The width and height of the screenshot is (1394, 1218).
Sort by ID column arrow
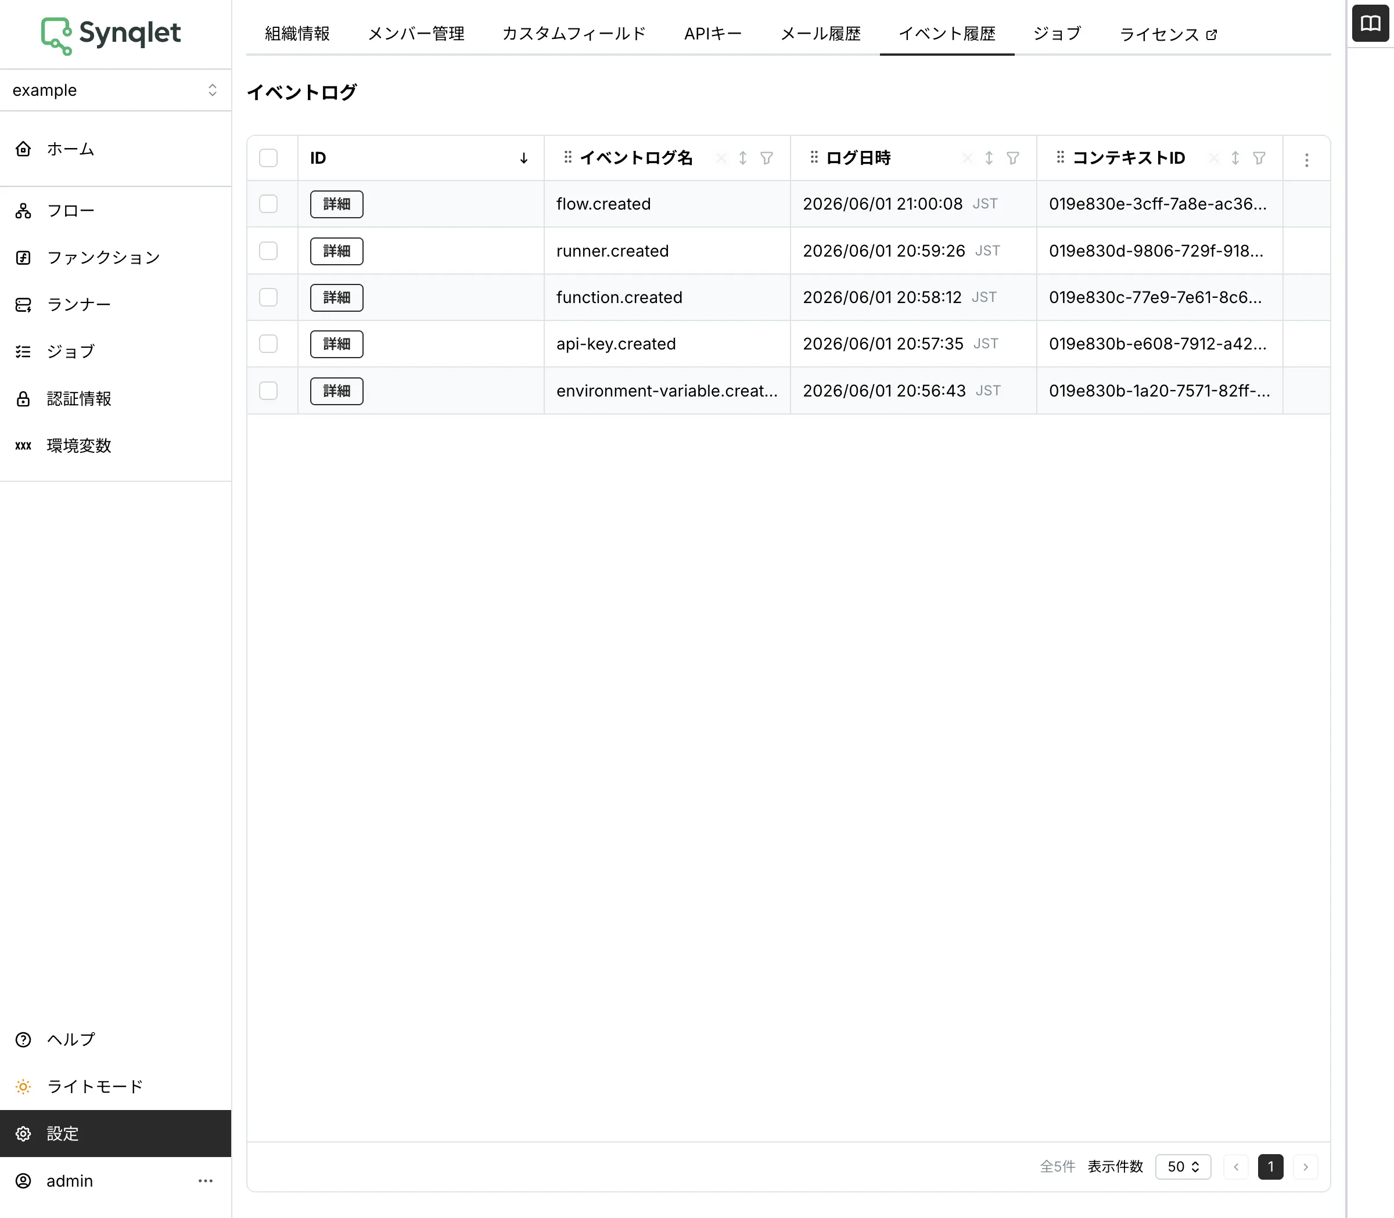523,158
